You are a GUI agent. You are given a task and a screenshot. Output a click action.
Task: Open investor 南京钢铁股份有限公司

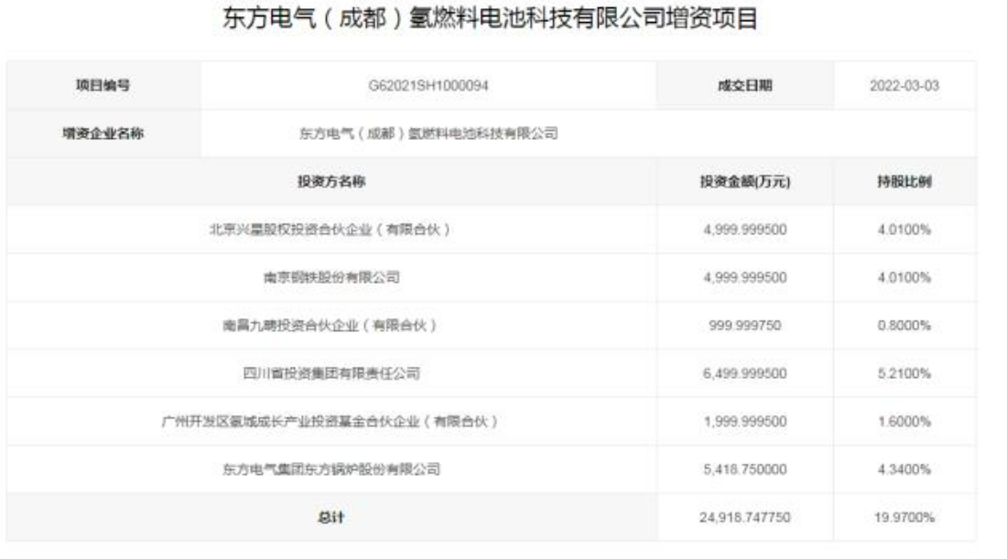coord(331,278)
